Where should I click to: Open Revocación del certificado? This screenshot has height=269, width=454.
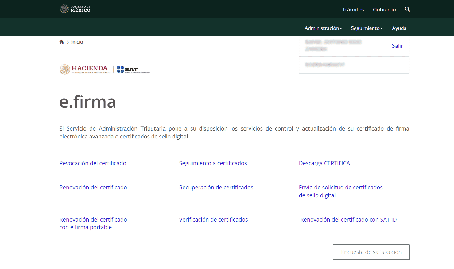(93, 163)
